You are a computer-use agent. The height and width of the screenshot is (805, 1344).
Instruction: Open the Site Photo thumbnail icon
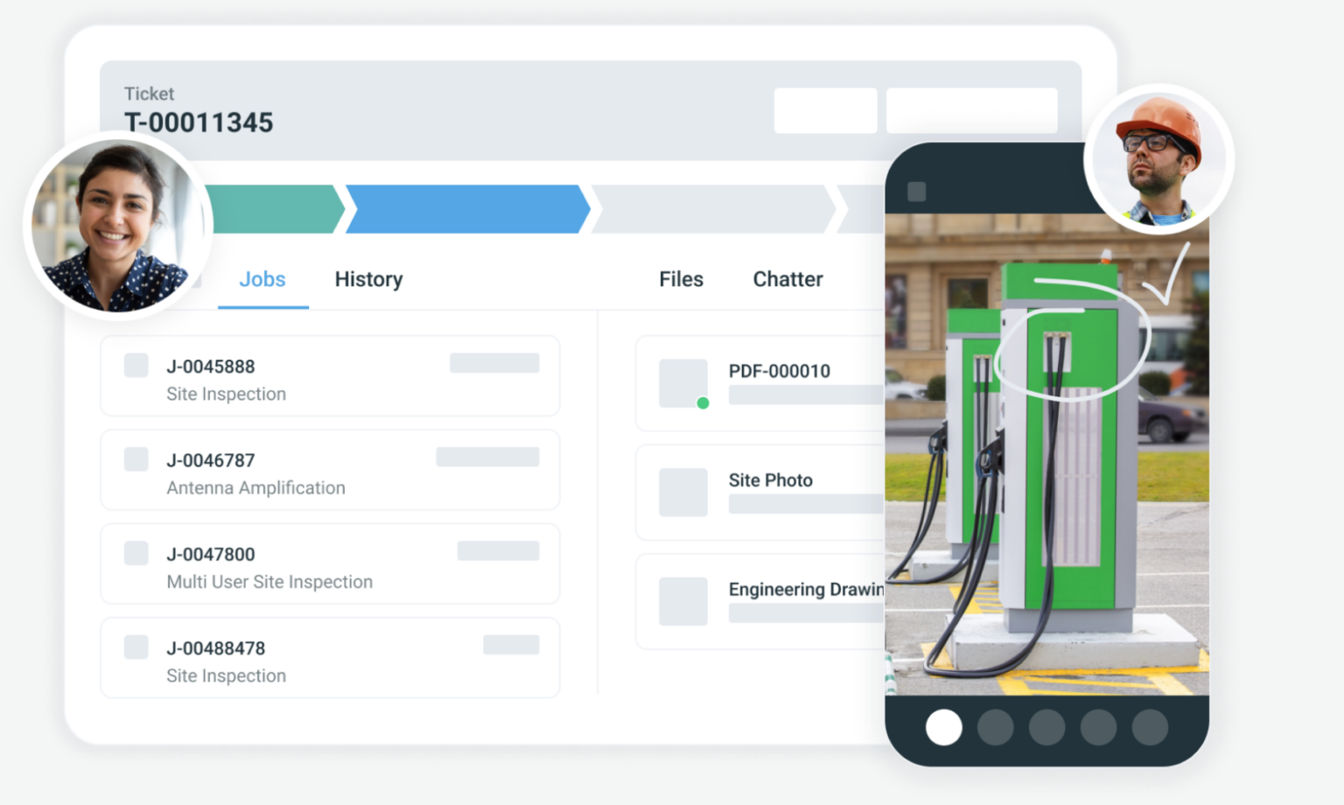click(x=683, y=492)
